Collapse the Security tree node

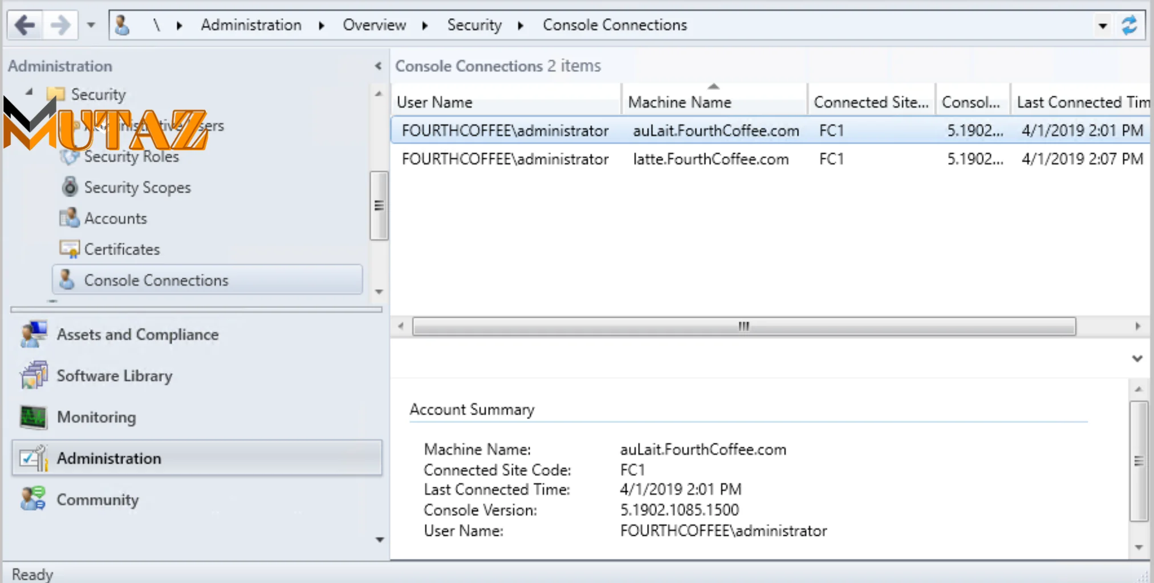(29, 92)
